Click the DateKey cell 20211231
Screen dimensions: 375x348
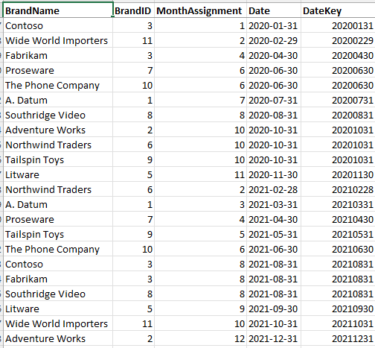pyautogui.click(x=338, y=338)
